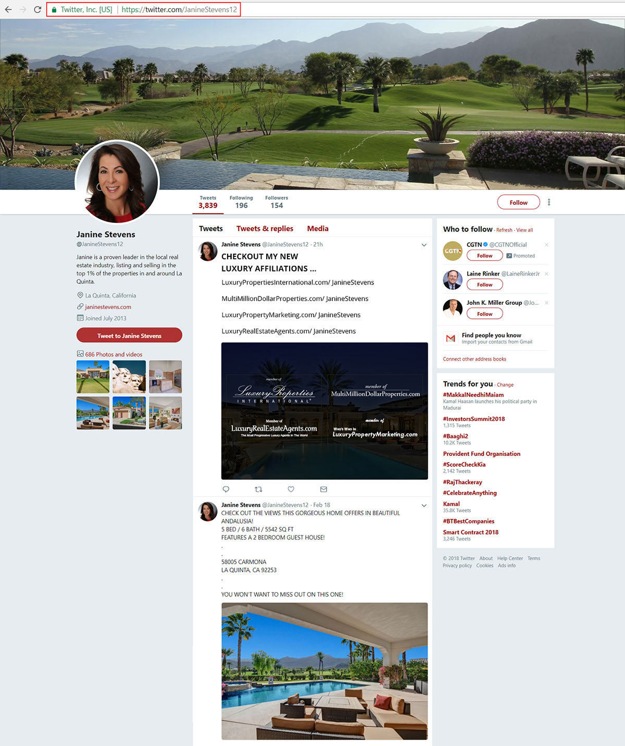The width and height of the screenshot is (625, 746).
Task: Click the browser forward arrow
Action: [23, 9]
